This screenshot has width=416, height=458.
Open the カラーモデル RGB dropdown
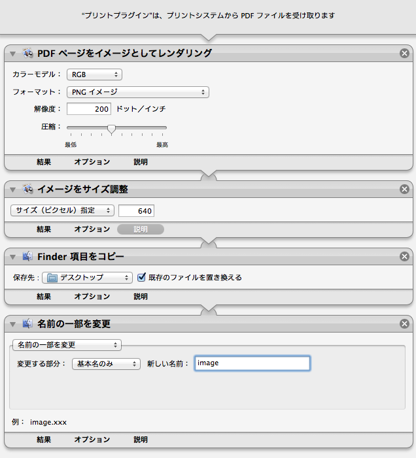[94, 74]
